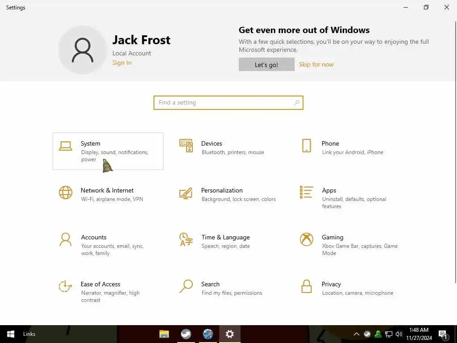
Task: Open the Apps list icon
Action: (x=307, y=192)
